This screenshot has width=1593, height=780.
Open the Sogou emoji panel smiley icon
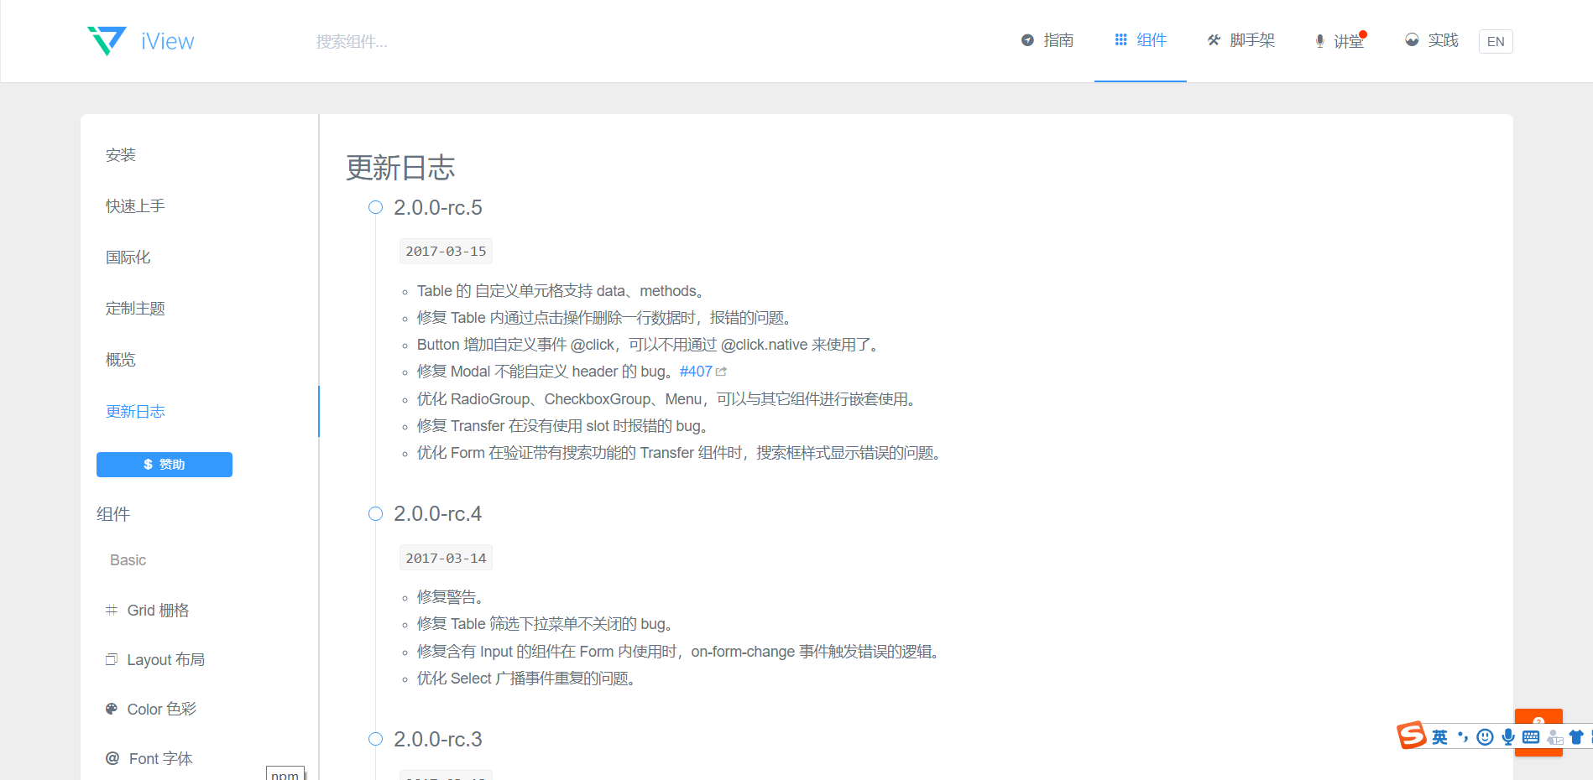1484,736
